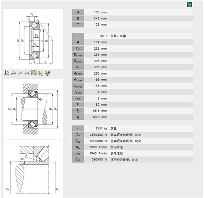204x198 pixels.
Task: Click the Ca dynamic load rating value
Action: pos(98,135)
